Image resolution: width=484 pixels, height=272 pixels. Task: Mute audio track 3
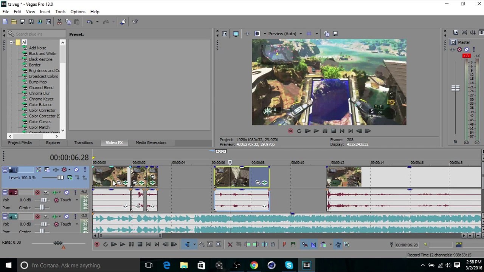click(67, 216)
